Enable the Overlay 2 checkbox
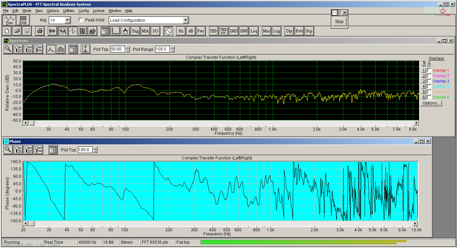This screenshot has width=457, height=248. 430,76
